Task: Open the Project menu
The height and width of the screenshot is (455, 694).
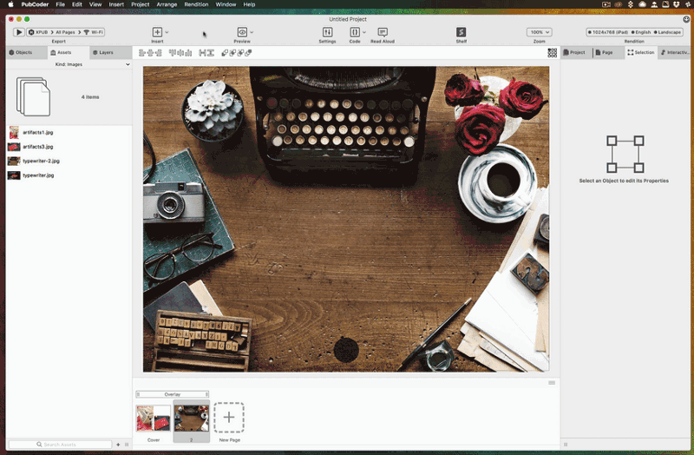Action: pyautogui.click(x=141, y=4)
